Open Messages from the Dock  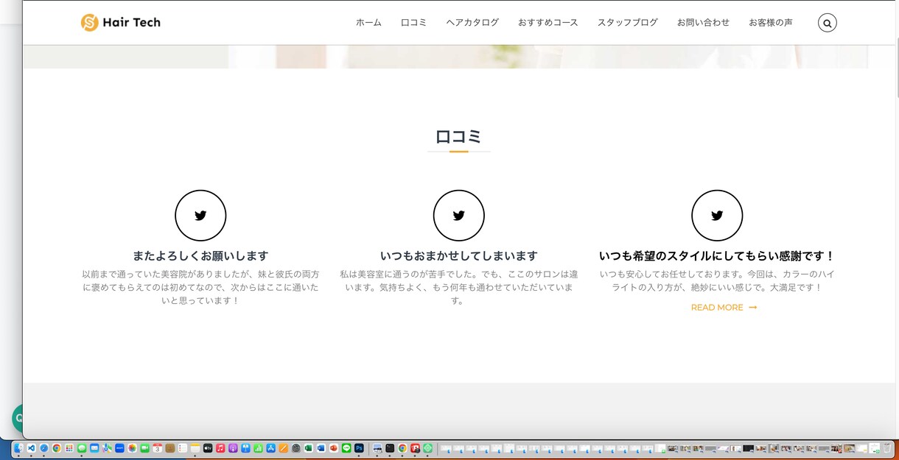(82, 447)
